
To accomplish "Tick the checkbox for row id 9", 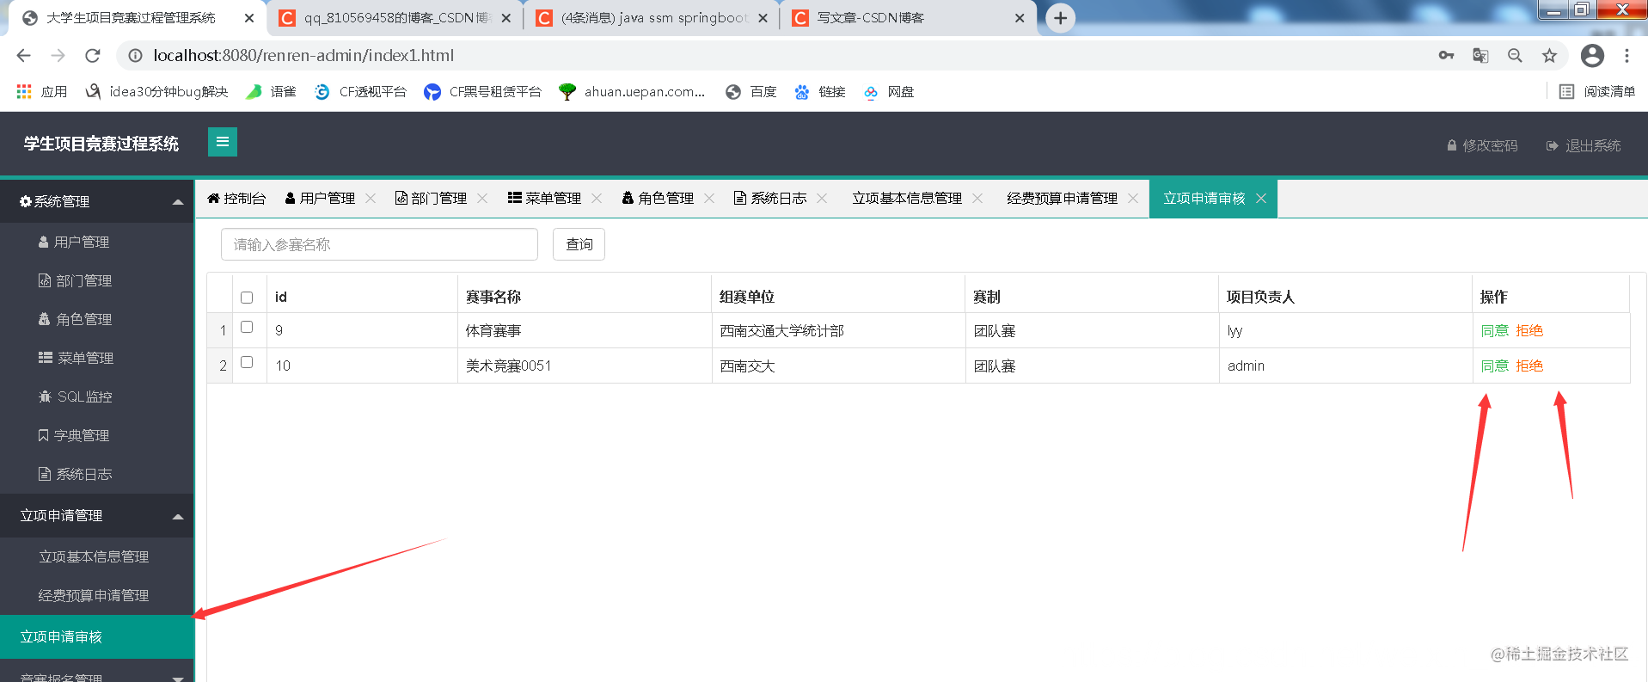I will pos(247,327).
